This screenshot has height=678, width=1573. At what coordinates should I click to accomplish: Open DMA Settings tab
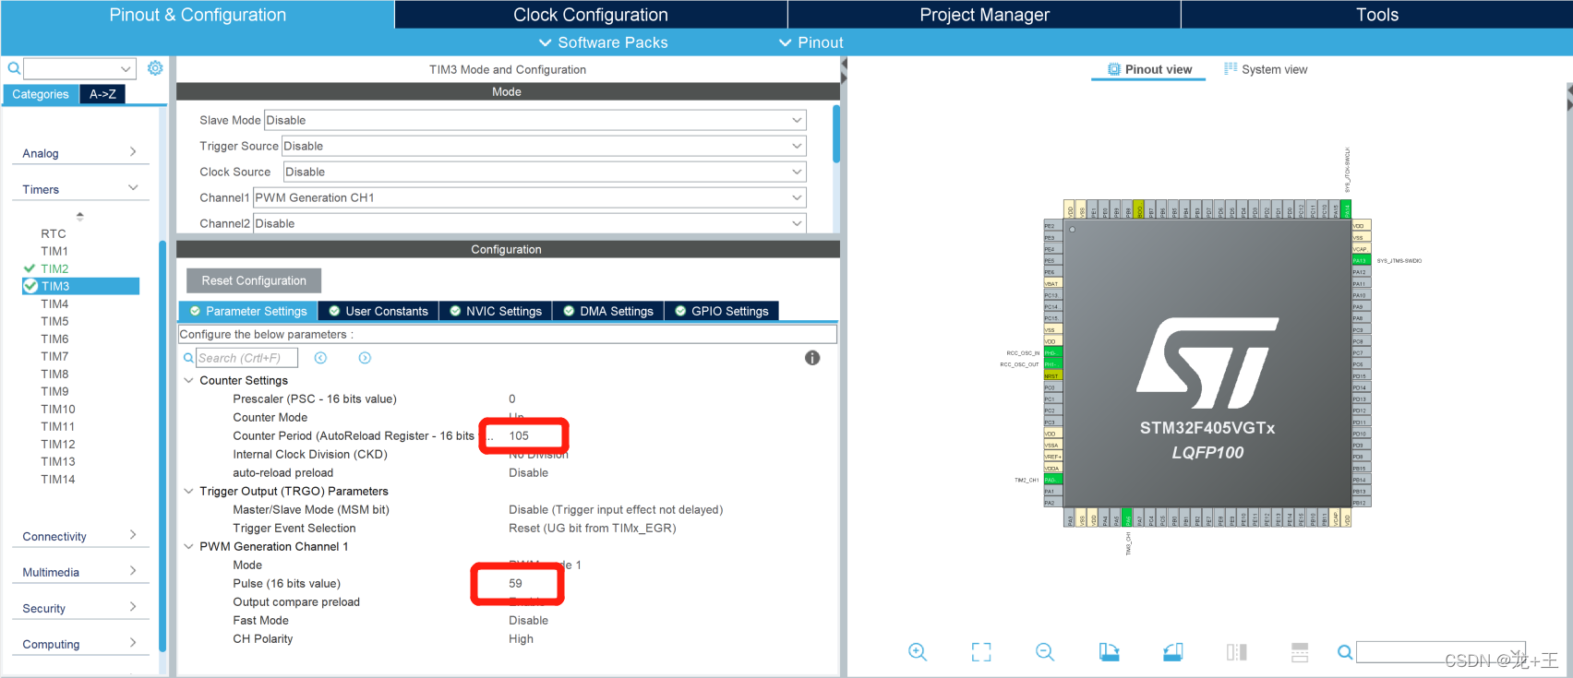click(x=608, y=311)
